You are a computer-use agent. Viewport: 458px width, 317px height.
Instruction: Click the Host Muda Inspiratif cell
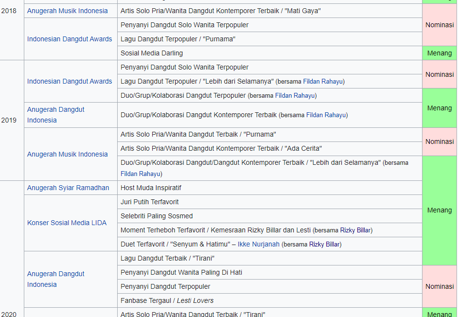point(270,188)
